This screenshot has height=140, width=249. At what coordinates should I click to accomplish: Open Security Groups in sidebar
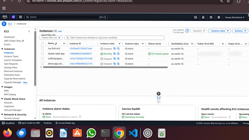[x=12, y=118]
